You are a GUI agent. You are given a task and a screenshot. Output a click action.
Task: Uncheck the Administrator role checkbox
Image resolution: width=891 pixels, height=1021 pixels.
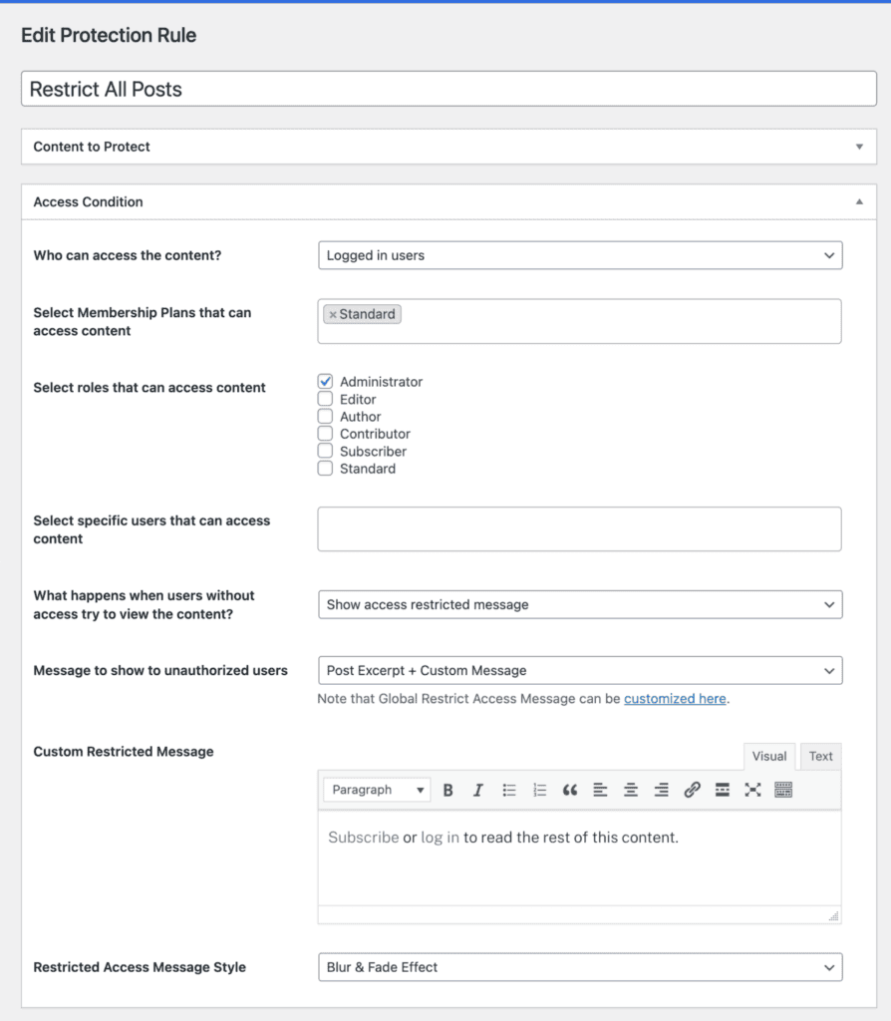click(324, 381)
